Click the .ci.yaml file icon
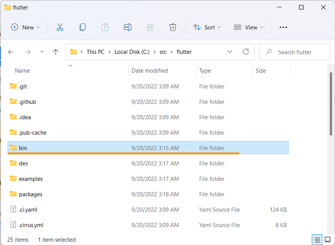The height and width of the screenshot is (245, 335). tap(13, 209)
